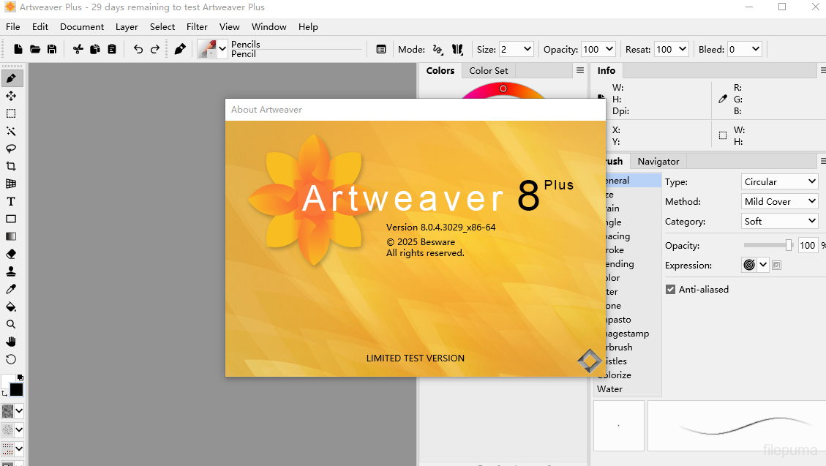Click the black foreground color swatch
This screenshot has height=466, width=826.
point(16,390)
